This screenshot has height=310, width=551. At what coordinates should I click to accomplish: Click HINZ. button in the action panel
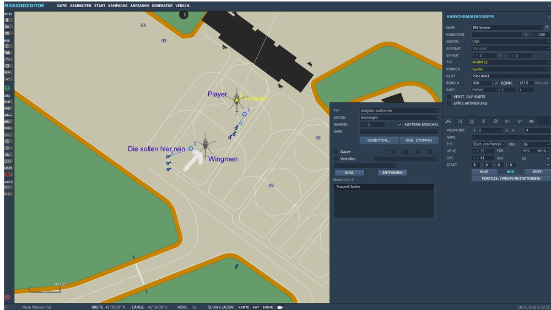click(349, 173)
